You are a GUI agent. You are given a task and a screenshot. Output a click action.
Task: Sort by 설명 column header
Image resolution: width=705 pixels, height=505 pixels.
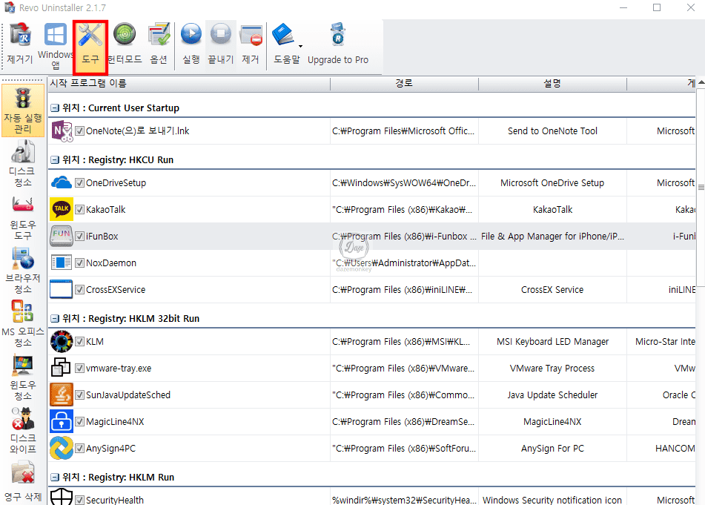[x=552, y=83]
